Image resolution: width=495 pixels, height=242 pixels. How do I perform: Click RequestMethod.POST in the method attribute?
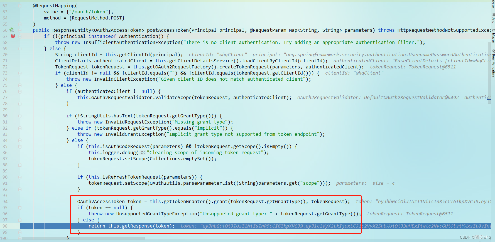[97, 18]
